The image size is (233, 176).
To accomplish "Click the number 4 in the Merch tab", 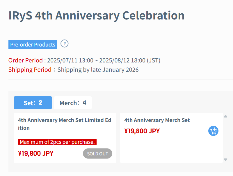I will pyautogui.click(x=84, y=103).
